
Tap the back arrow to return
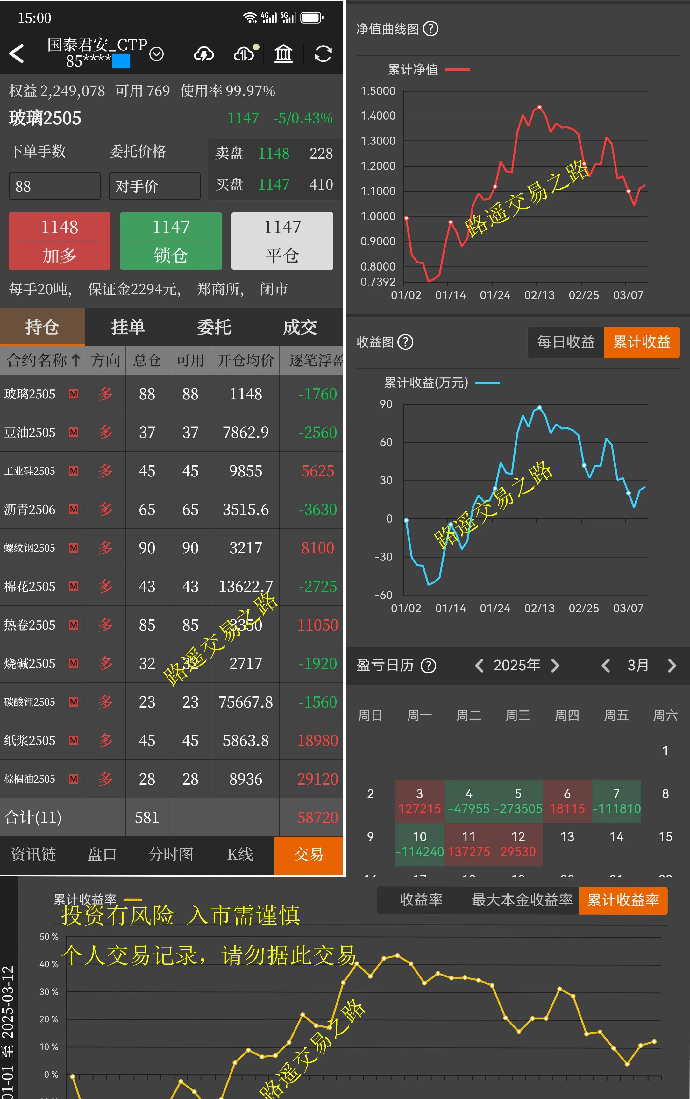(17, 53)
